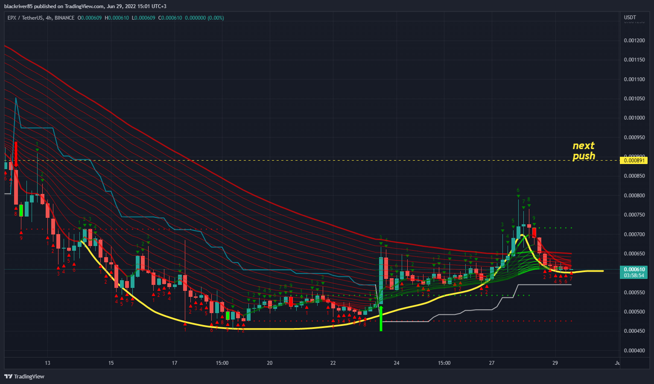Click the 0.001200 price axis label
Screen dimensions: 654x384
point(634,41)
